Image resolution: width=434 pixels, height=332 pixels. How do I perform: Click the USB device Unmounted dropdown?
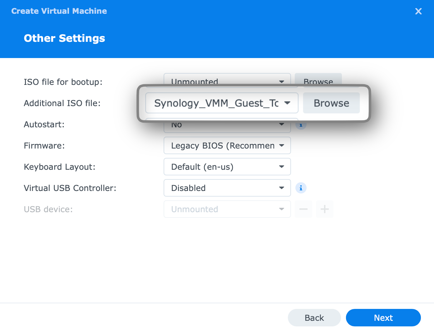(227, 209)
